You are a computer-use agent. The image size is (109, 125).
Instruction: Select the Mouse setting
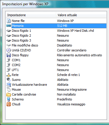[x=16, y=89]
